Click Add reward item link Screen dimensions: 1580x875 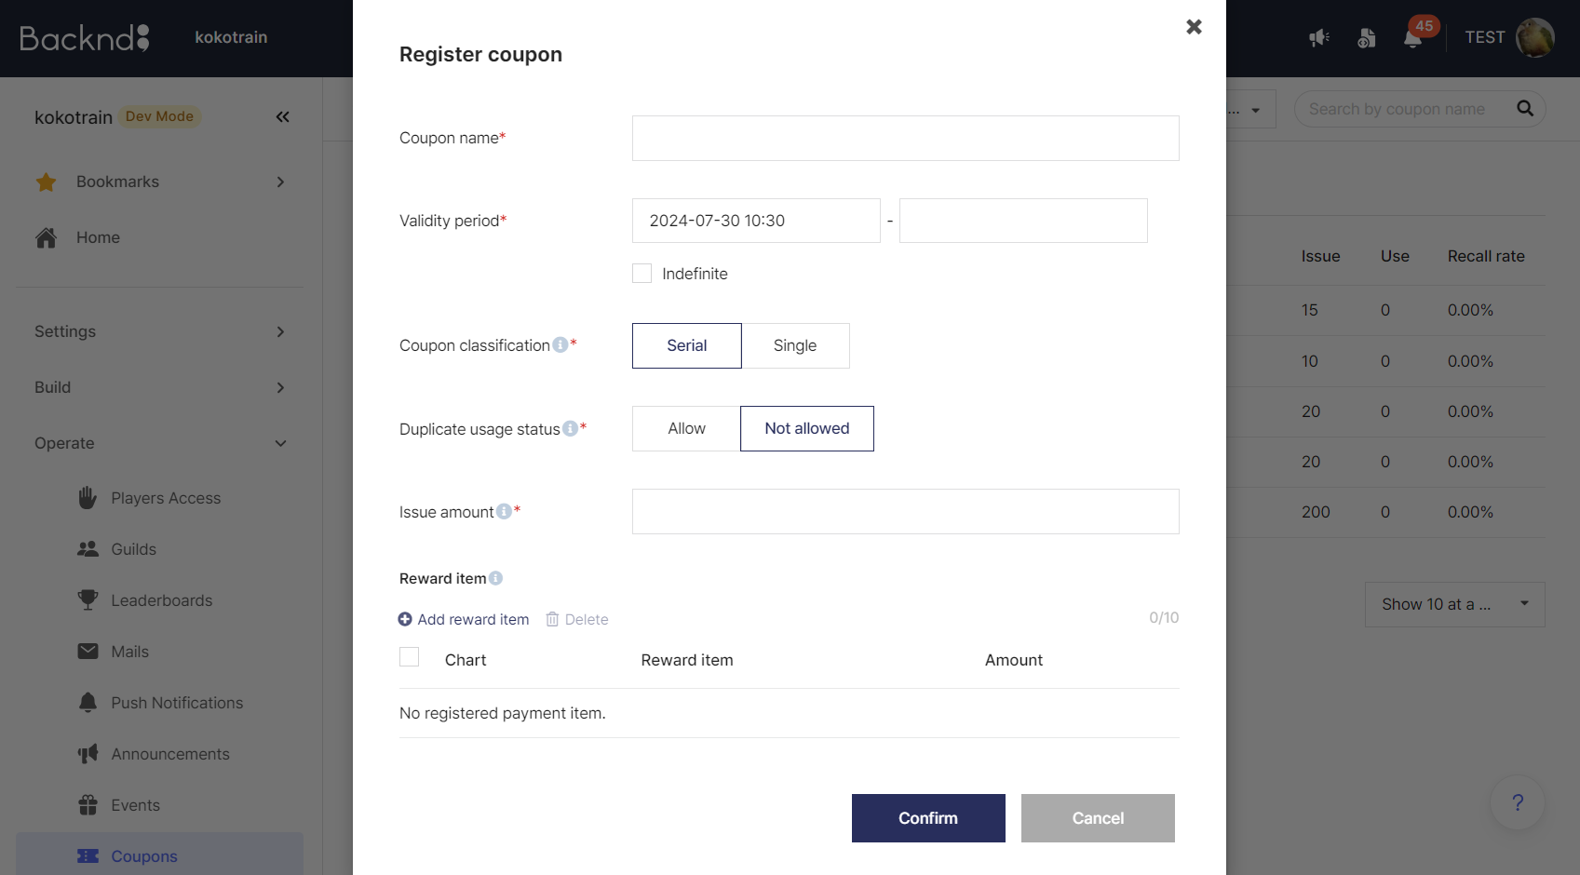click(x=464, y=620)
